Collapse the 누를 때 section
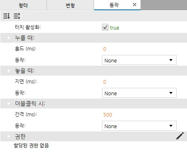 (9, 38)
